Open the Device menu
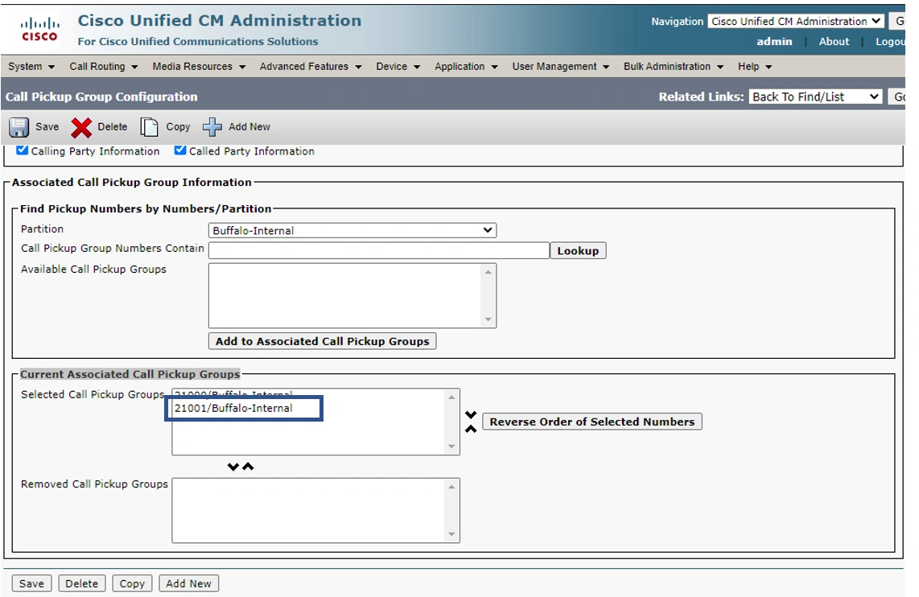Viewport: 919px width, 597px height. [x=398, y=67]
